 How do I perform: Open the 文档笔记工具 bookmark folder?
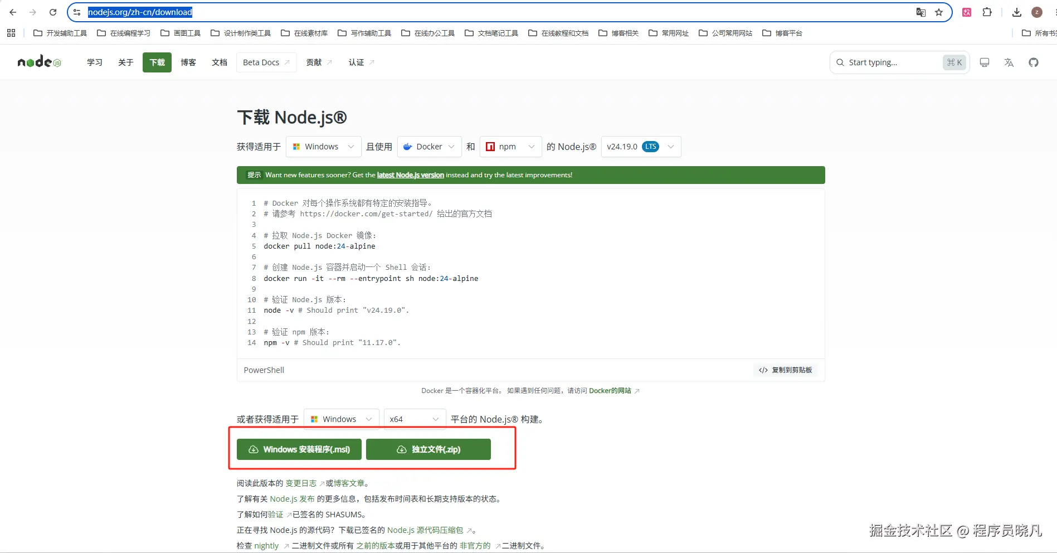[x=491, y=33]
